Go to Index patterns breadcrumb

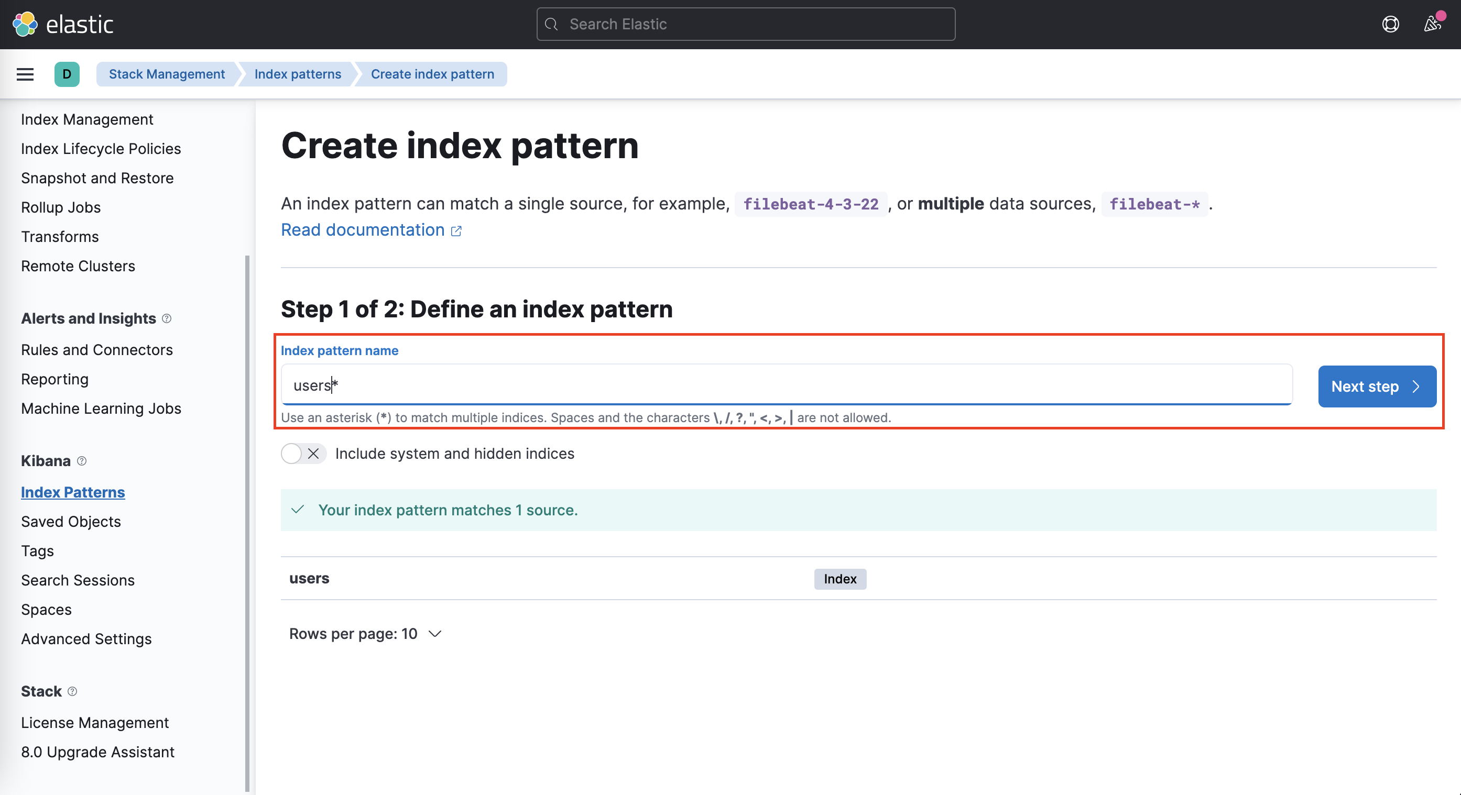[298, 74]
